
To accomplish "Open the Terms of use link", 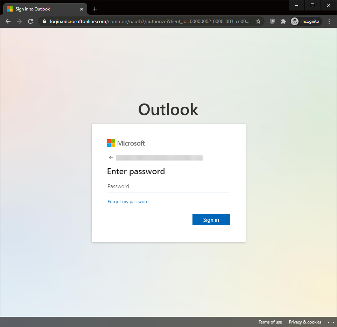I will coord(270,322).
